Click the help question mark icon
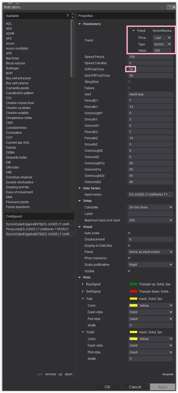The height and width of the screenshot is (393, 178). pyautogui.click(x=169, y=7)
